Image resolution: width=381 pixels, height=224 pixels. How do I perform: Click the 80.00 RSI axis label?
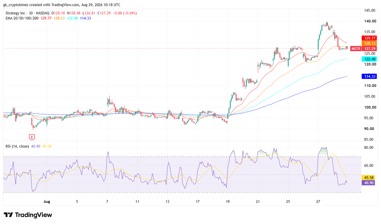click(x=368, y=148)
